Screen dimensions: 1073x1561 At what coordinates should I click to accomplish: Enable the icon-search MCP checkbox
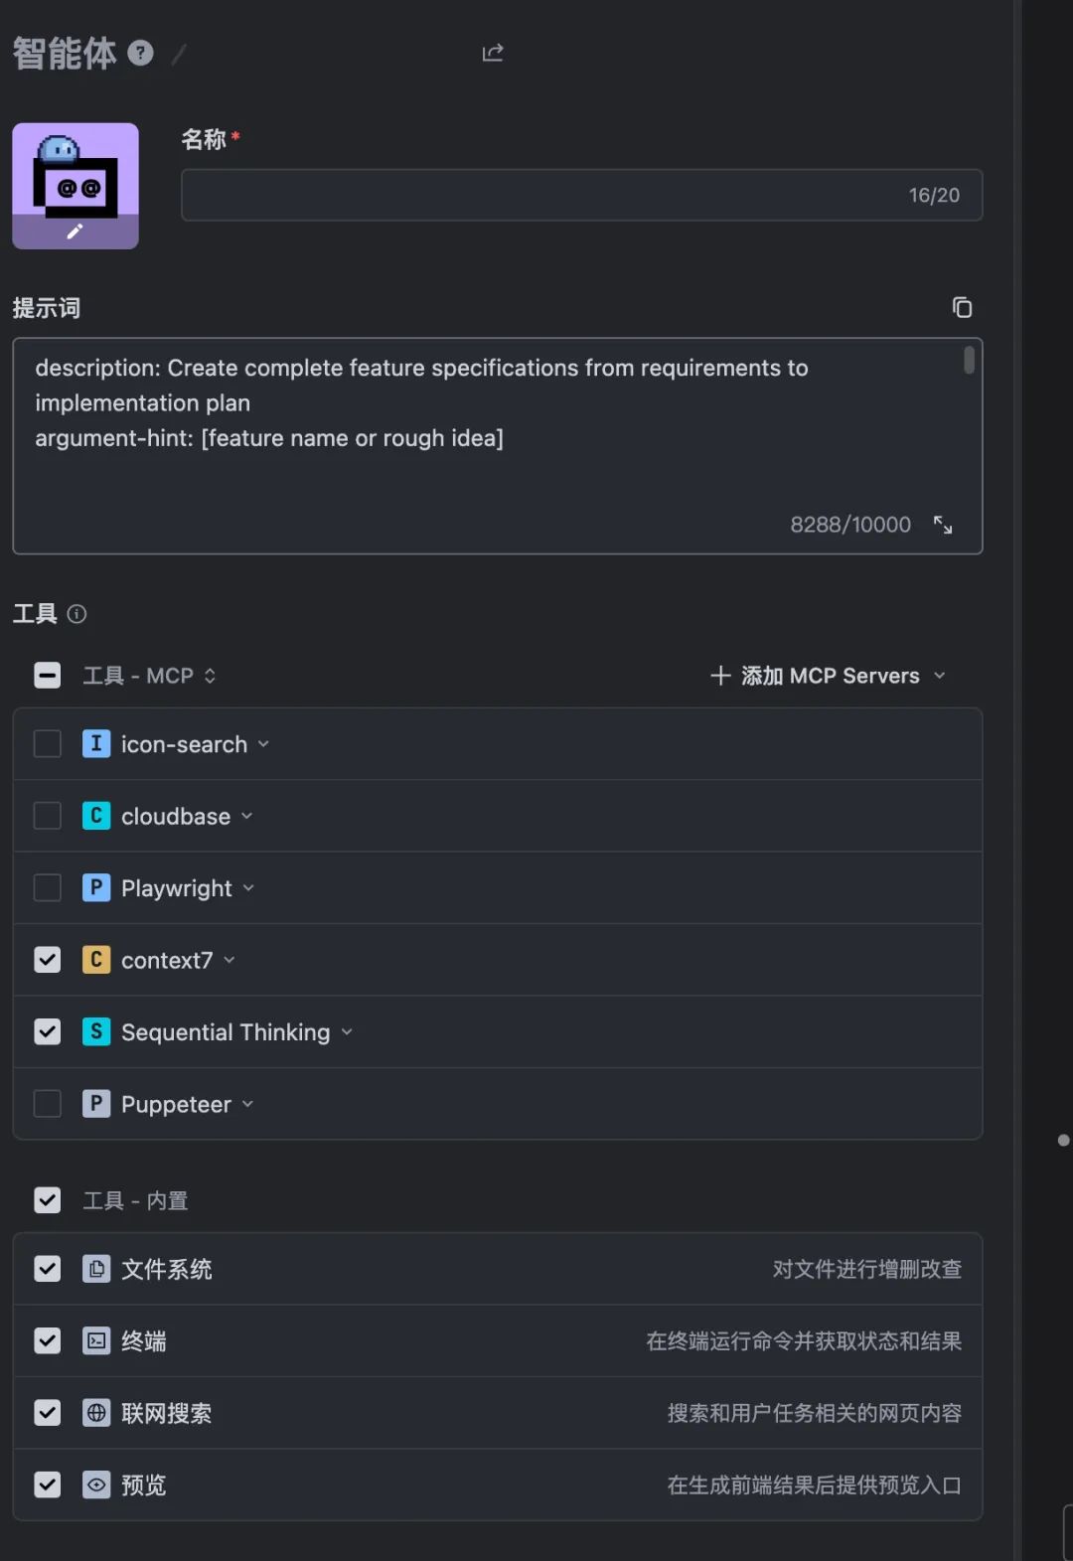coord(48,744)
